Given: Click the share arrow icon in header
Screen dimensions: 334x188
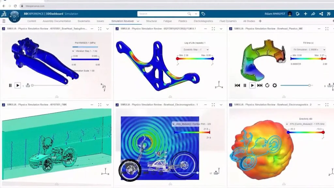Looking at the screenshot, I should (313, 14).
